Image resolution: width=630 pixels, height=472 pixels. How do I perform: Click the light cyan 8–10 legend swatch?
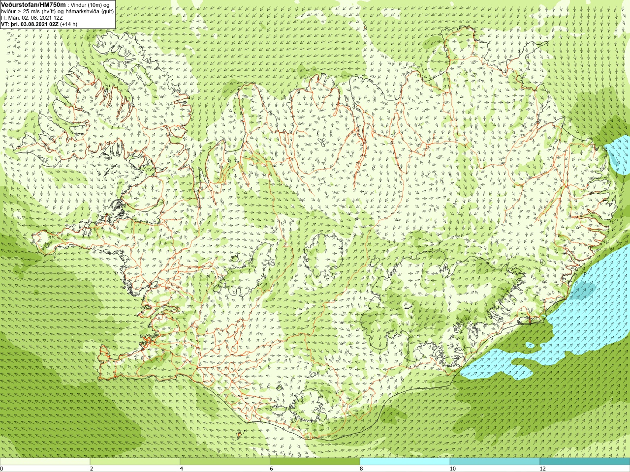point(405,462)
